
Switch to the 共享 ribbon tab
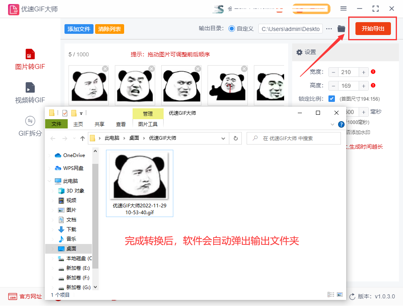pos(100,124)
